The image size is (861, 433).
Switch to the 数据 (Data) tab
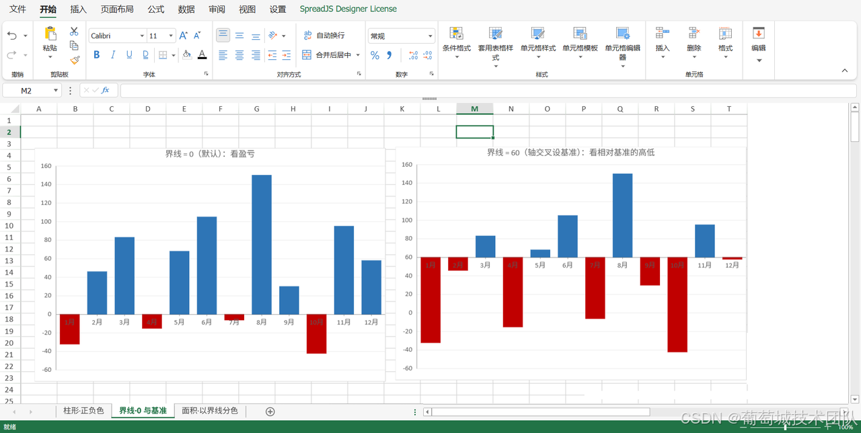(x=186, y=9)
